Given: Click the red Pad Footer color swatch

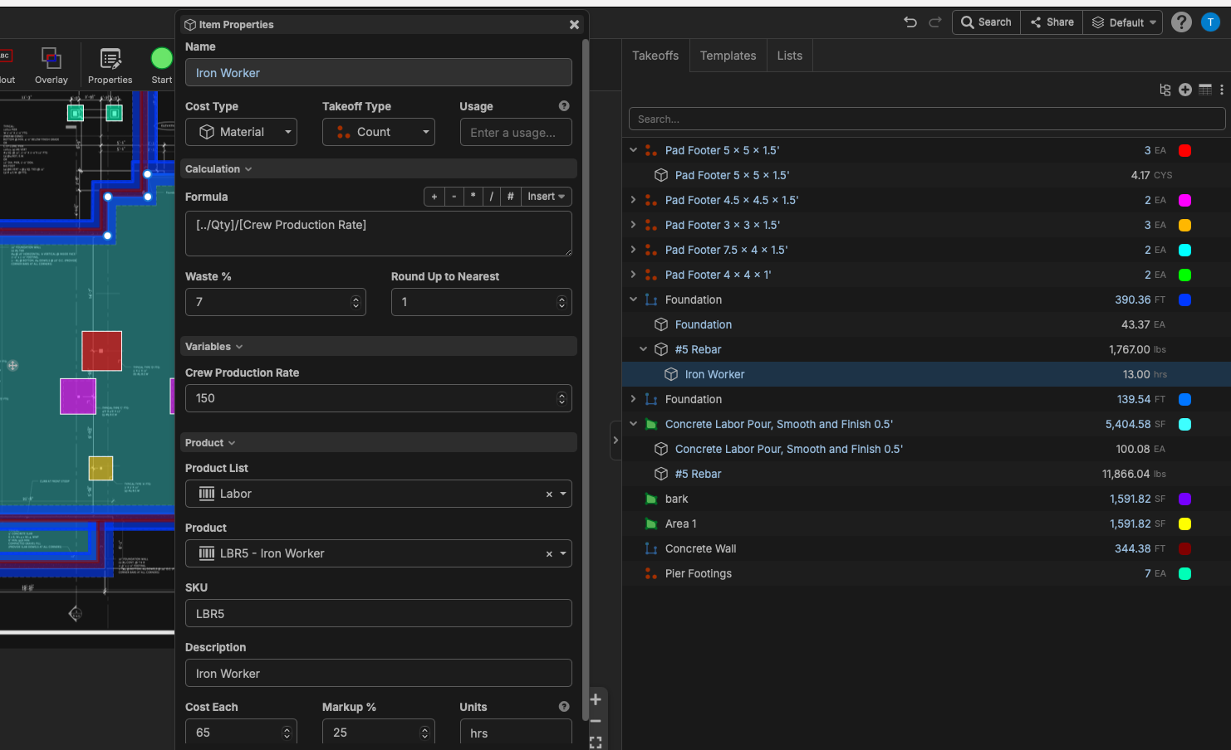Looking at the screenshot, I should (x=1185, y=150).
